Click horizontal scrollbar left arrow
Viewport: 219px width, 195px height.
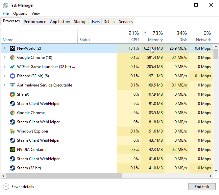pos(3,176)
